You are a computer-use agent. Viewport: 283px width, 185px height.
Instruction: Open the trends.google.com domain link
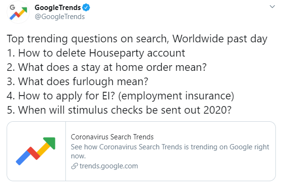pyautogui.click(x=109, y=166)
